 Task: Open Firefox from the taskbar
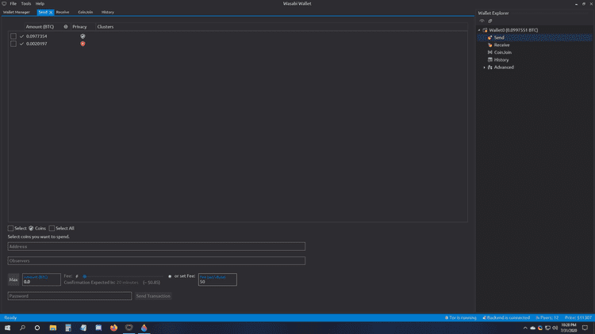point(113,328)
